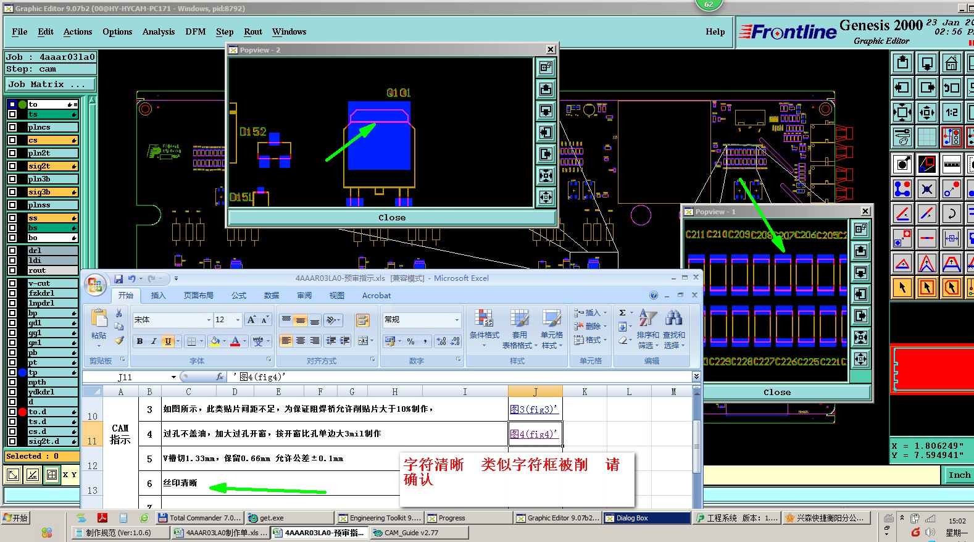Click the blue X delete-feature icon

pyautogui.click(x=927, y=189)
